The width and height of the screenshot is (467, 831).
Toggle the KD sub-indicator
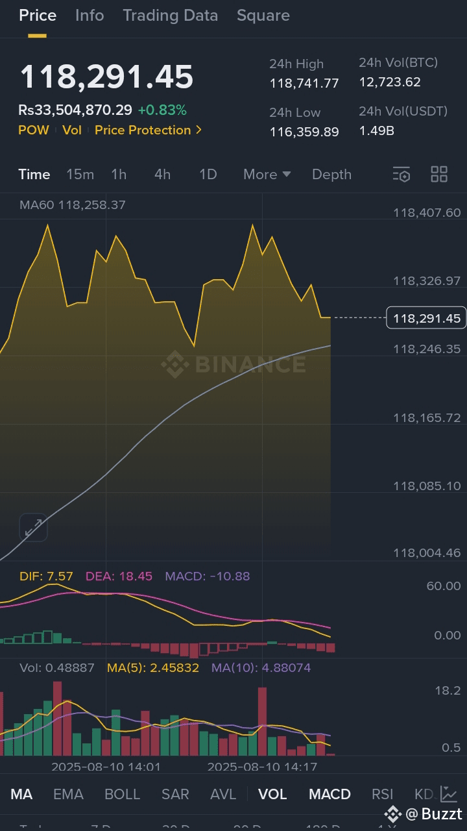424,794
